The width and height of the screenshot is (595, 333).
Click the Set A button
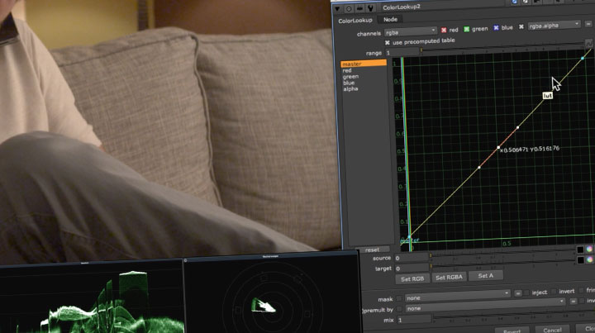pos(486,276)
